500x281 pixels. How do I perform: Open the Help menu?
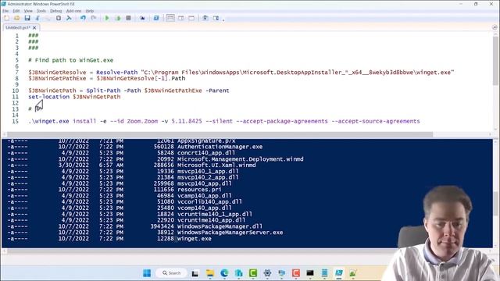(90, 11)
